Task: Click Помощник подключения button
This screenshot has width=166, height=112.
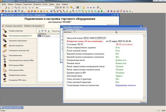Action: (x=12, y=26)
